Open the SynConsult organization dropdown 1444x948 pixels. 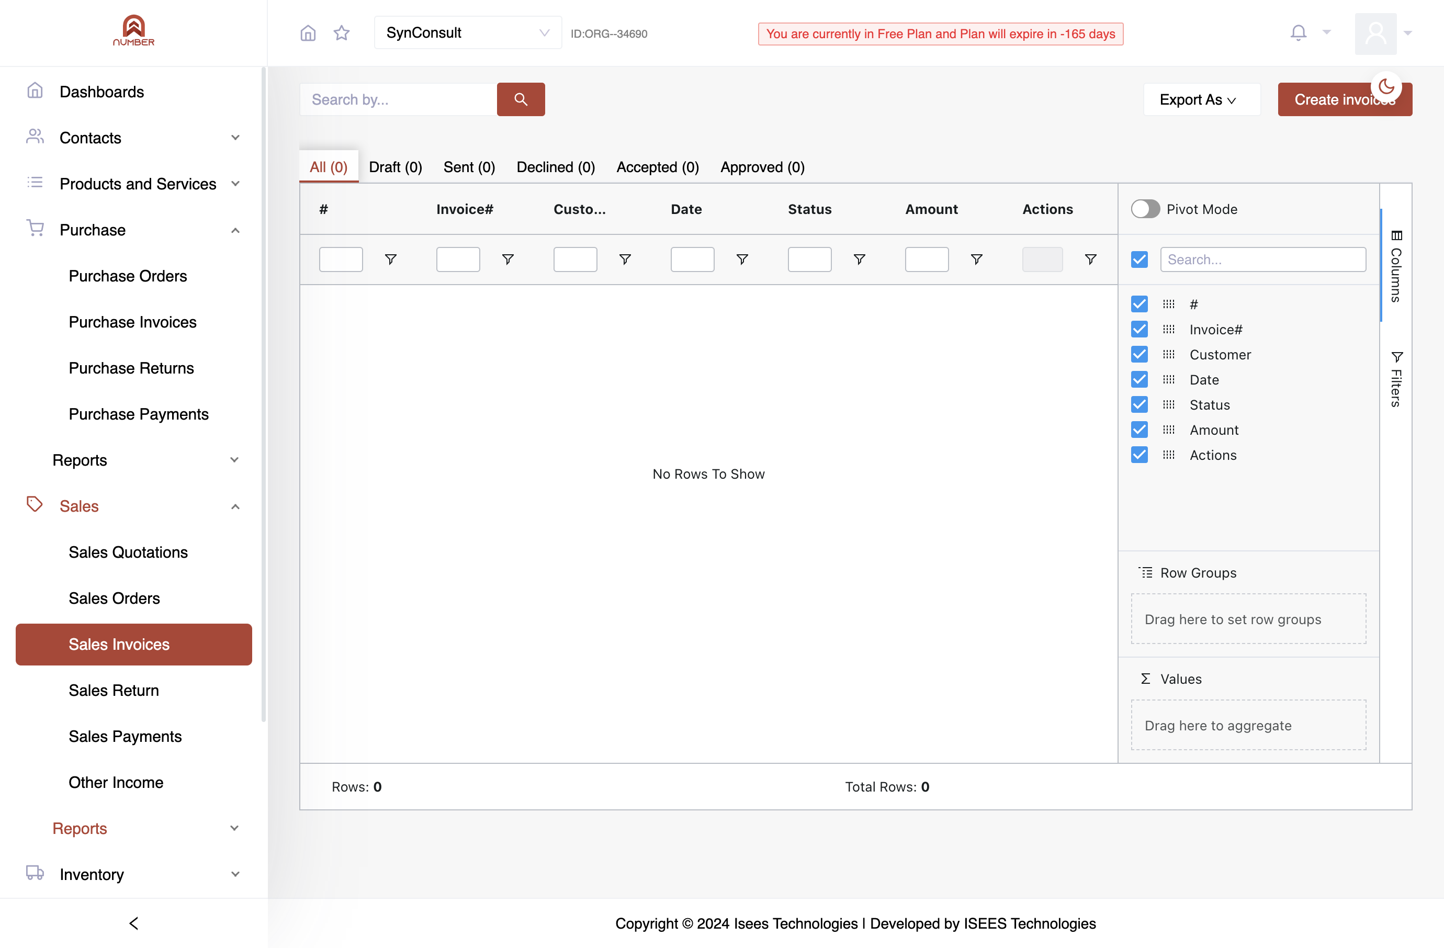click(467, 33)
